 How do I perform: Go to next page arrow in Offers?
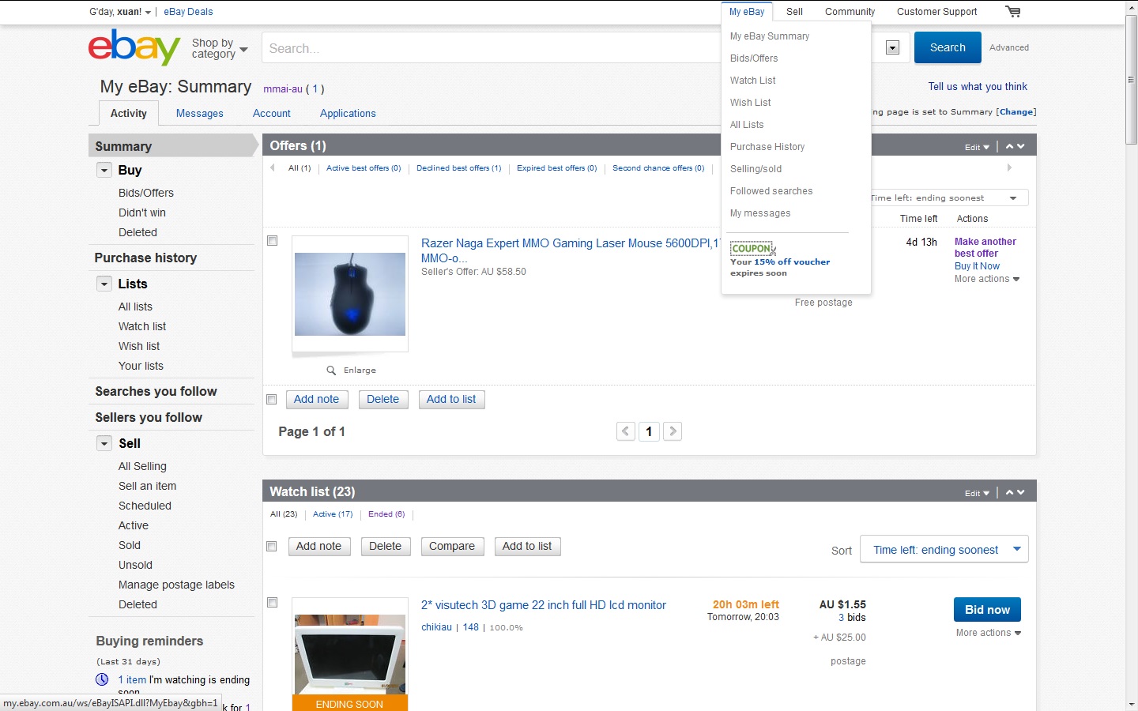click(673, 431)
